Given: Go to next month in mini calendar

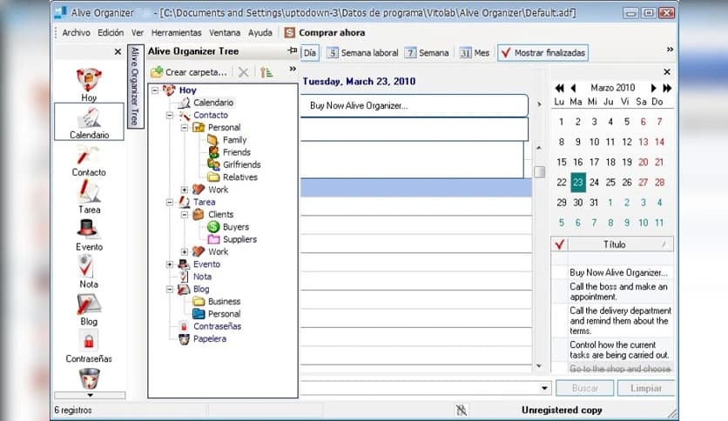Looking at the screenshot, I should (x=653, y=88).
